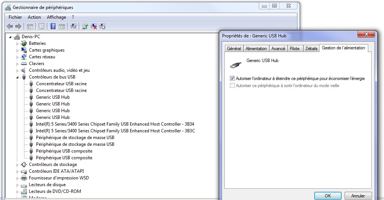Click the Uninstall device red-X icon
The width and height of the screenshot is (384, 200).
tap(94, 27)
